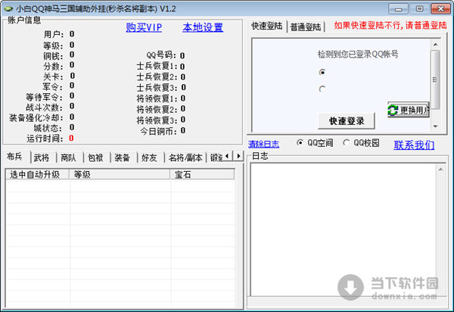This screenshot has height=312, width=454.
Task: Open the 普通登陆 tab
Action: (306, 27)
